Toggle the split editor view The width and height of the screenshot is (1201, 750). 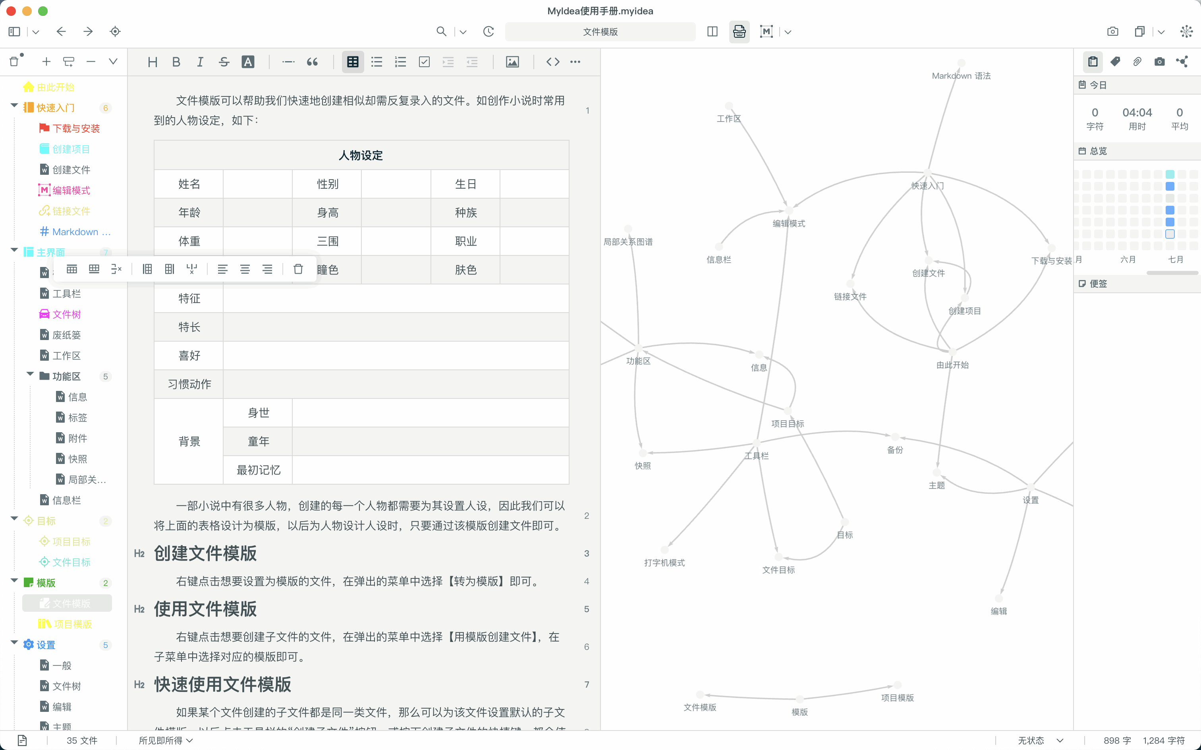click(x=712, y=32)
